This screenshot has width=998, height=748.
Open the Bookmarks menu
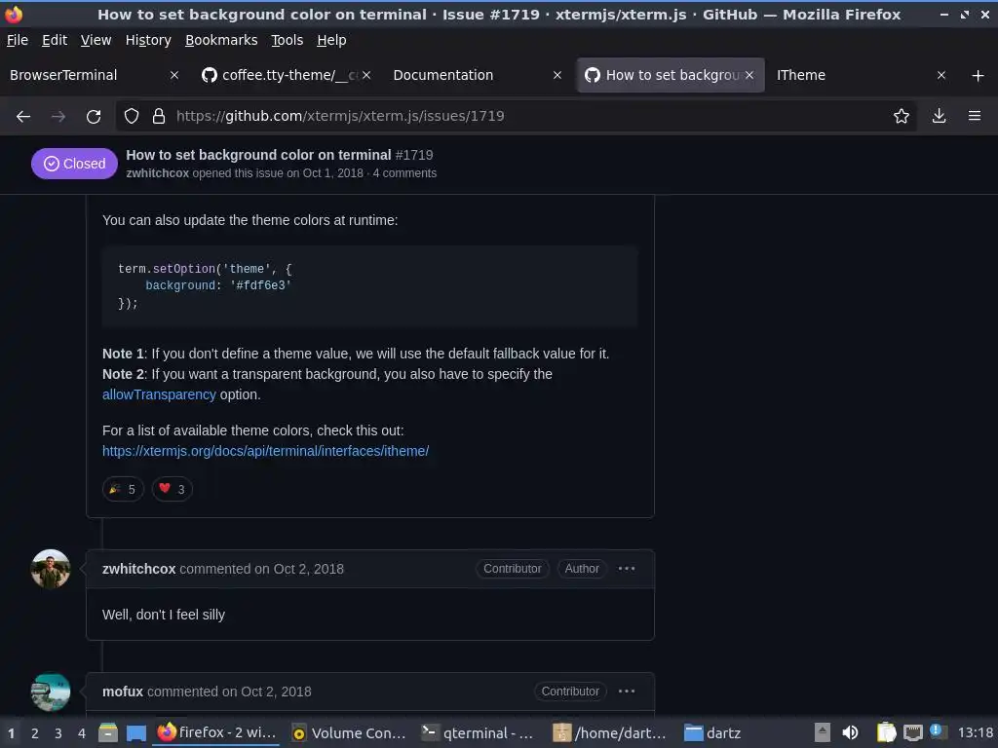pos(221,40)
